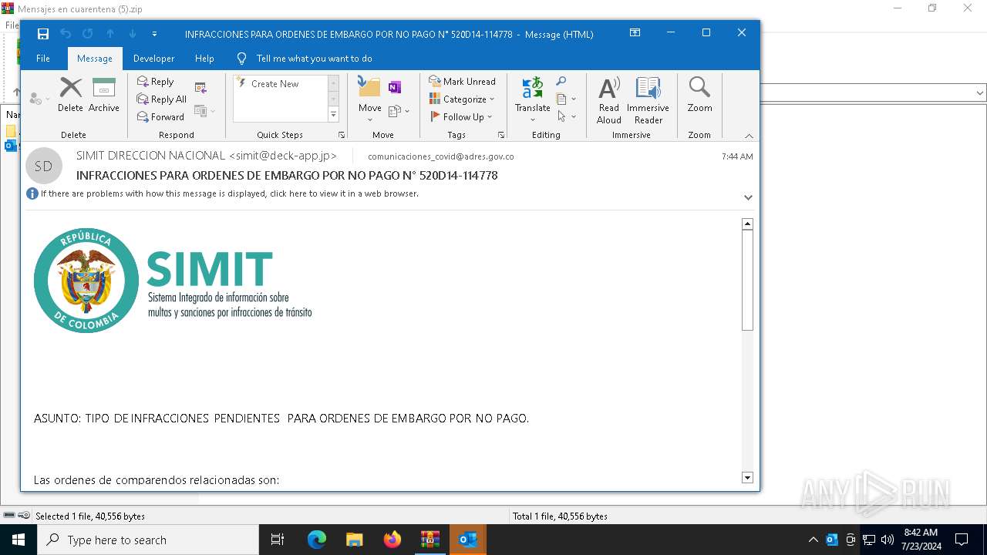Viewport: 987px width, 555px height.
Task: Open Quick Steps dialog launcher
Action: (x=342, y=135)
